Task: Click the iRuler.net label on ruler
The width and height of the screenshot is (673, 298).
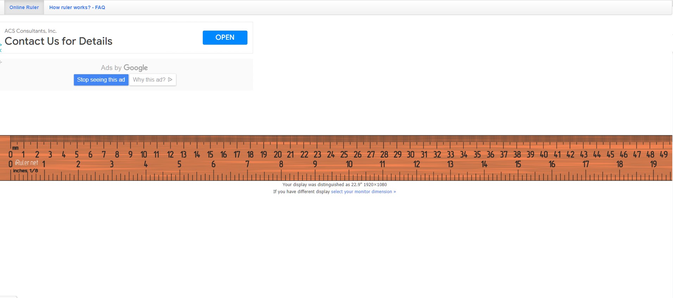Action: point(26,163)
